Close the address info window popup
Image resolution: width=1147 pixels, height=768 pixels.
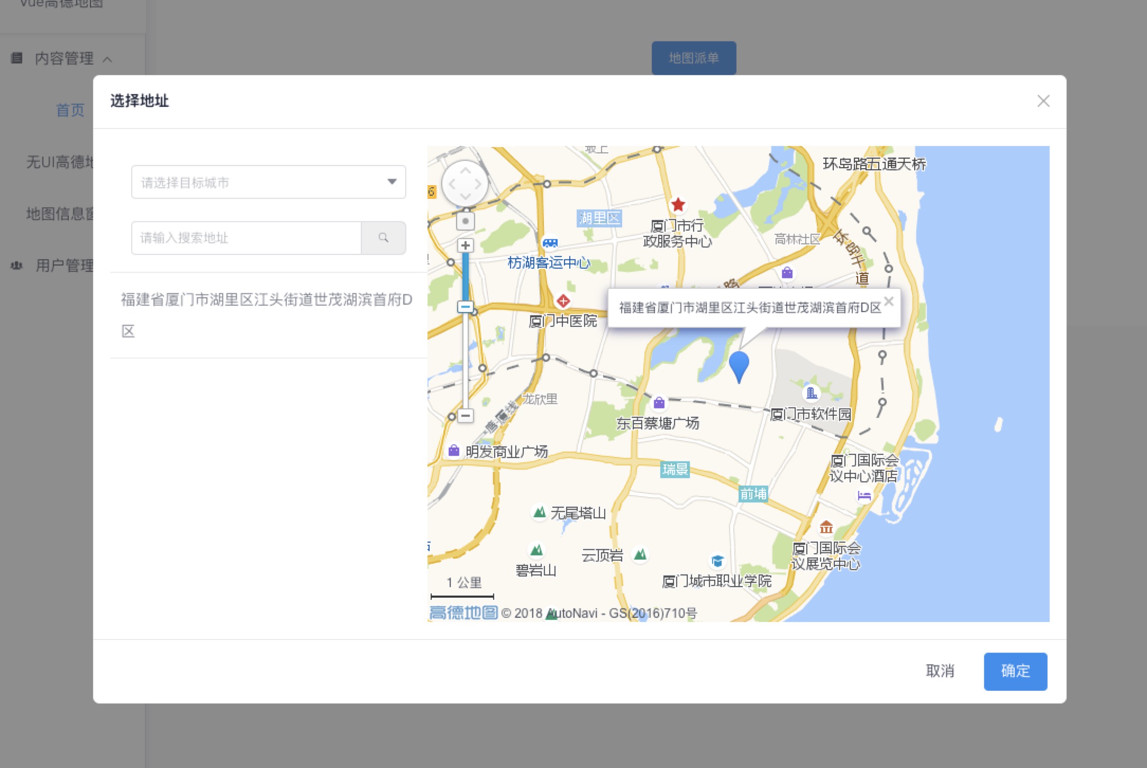click(x=889, y=301)
